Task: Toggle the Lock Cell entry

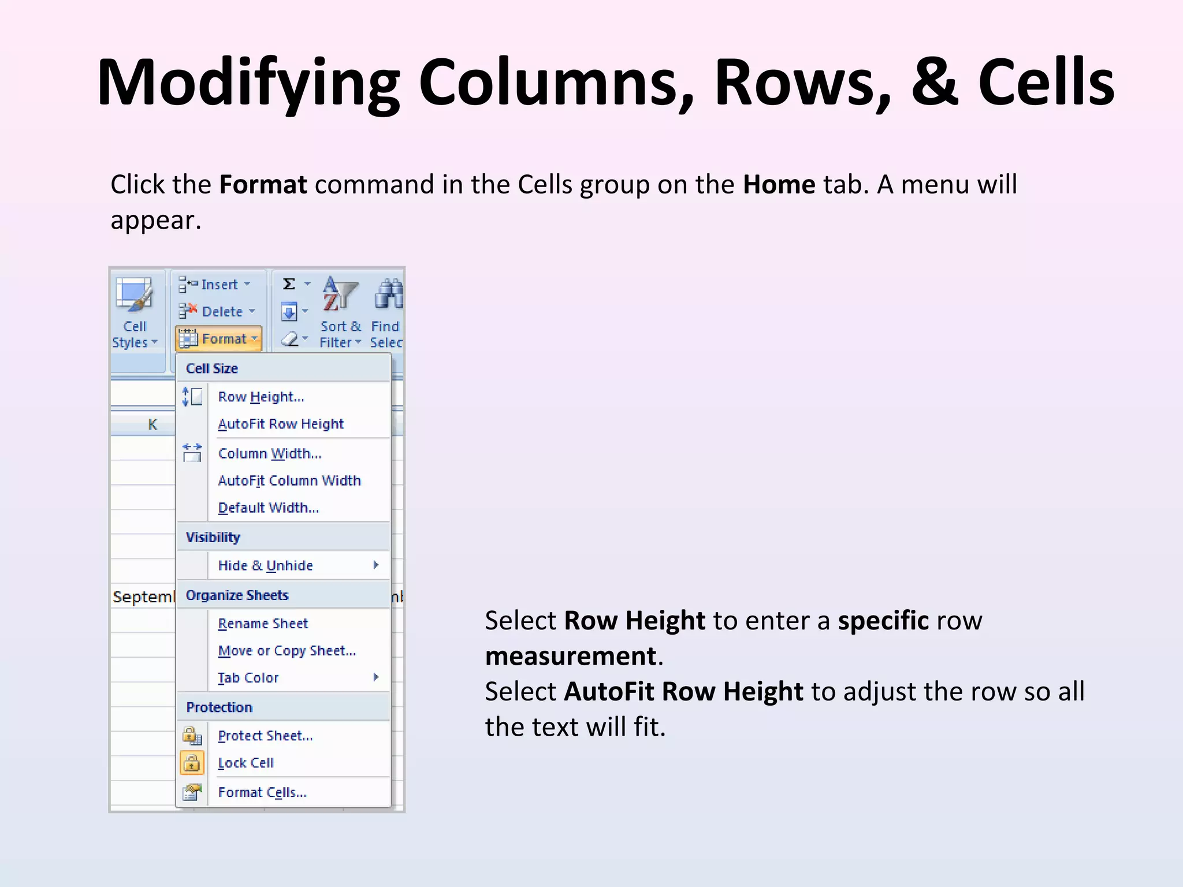Action: coord(284,763)
